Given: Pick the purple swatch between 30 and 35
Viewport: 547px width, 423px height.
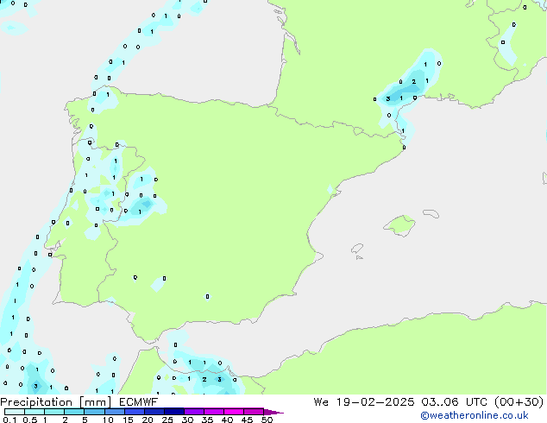Looking at the screenshot, I should [193, 412].
